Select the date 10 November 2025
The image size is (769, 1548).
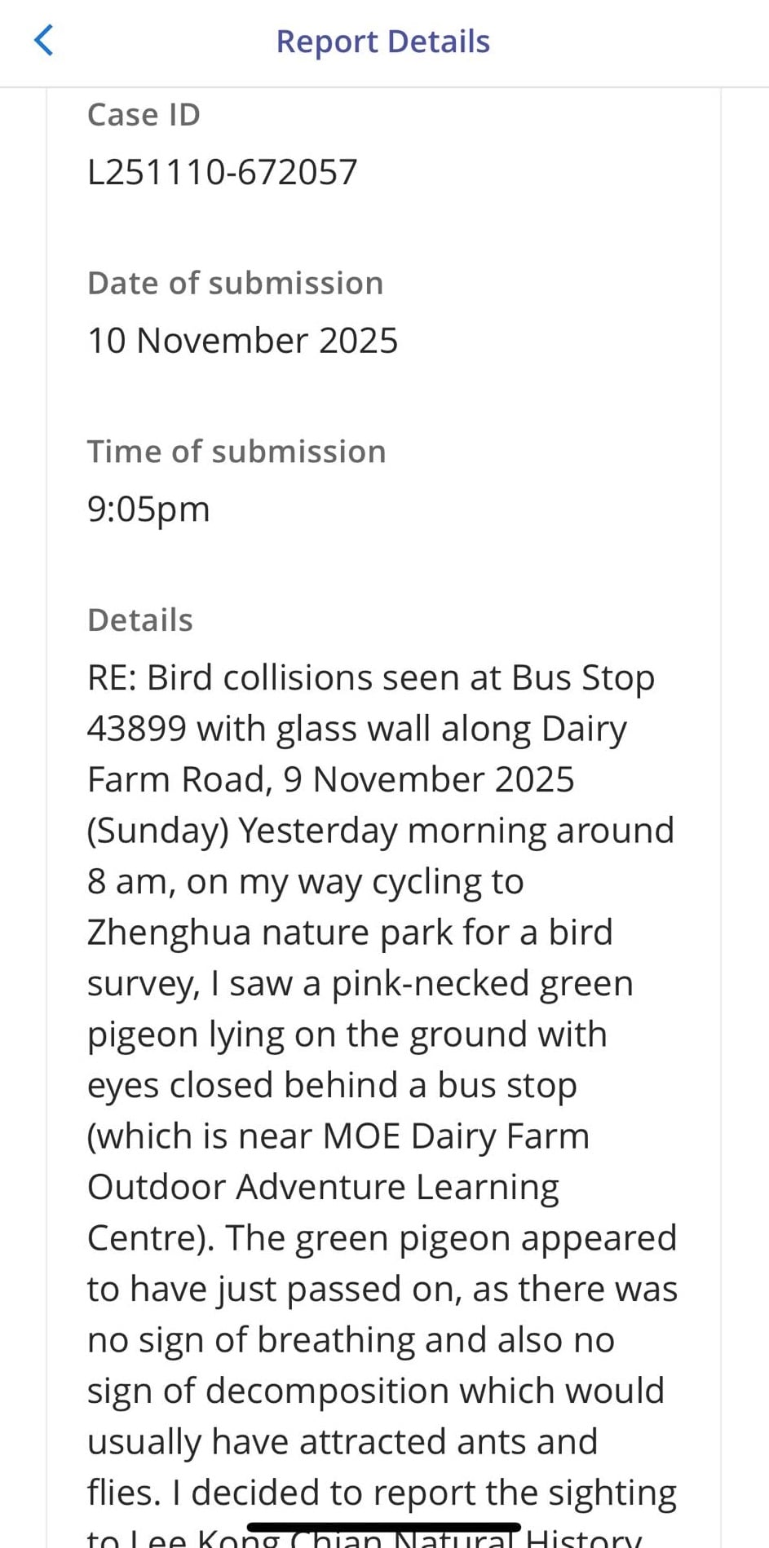coord(242,341)
